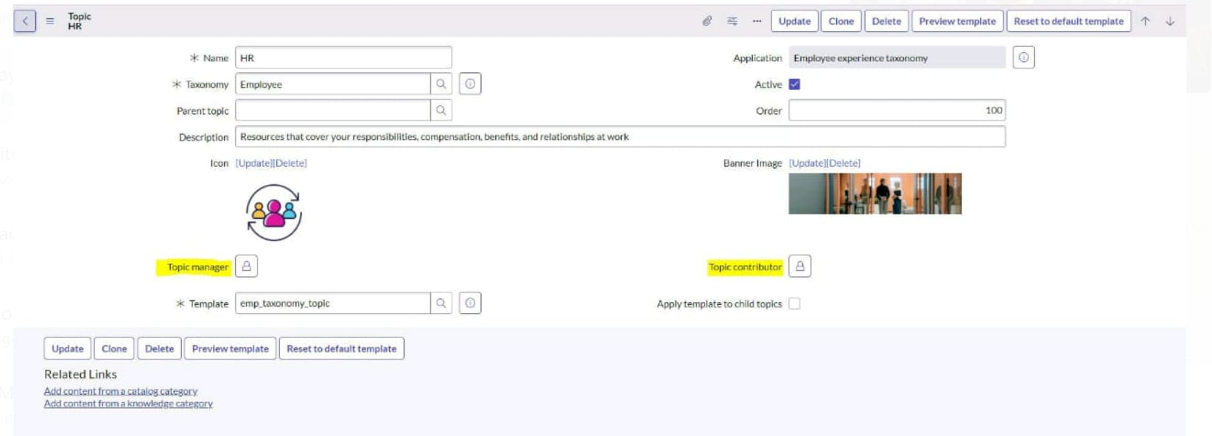The image size is (1212, 436).
Task: Go back using the header back arrow
Action: tap(25, 21)
